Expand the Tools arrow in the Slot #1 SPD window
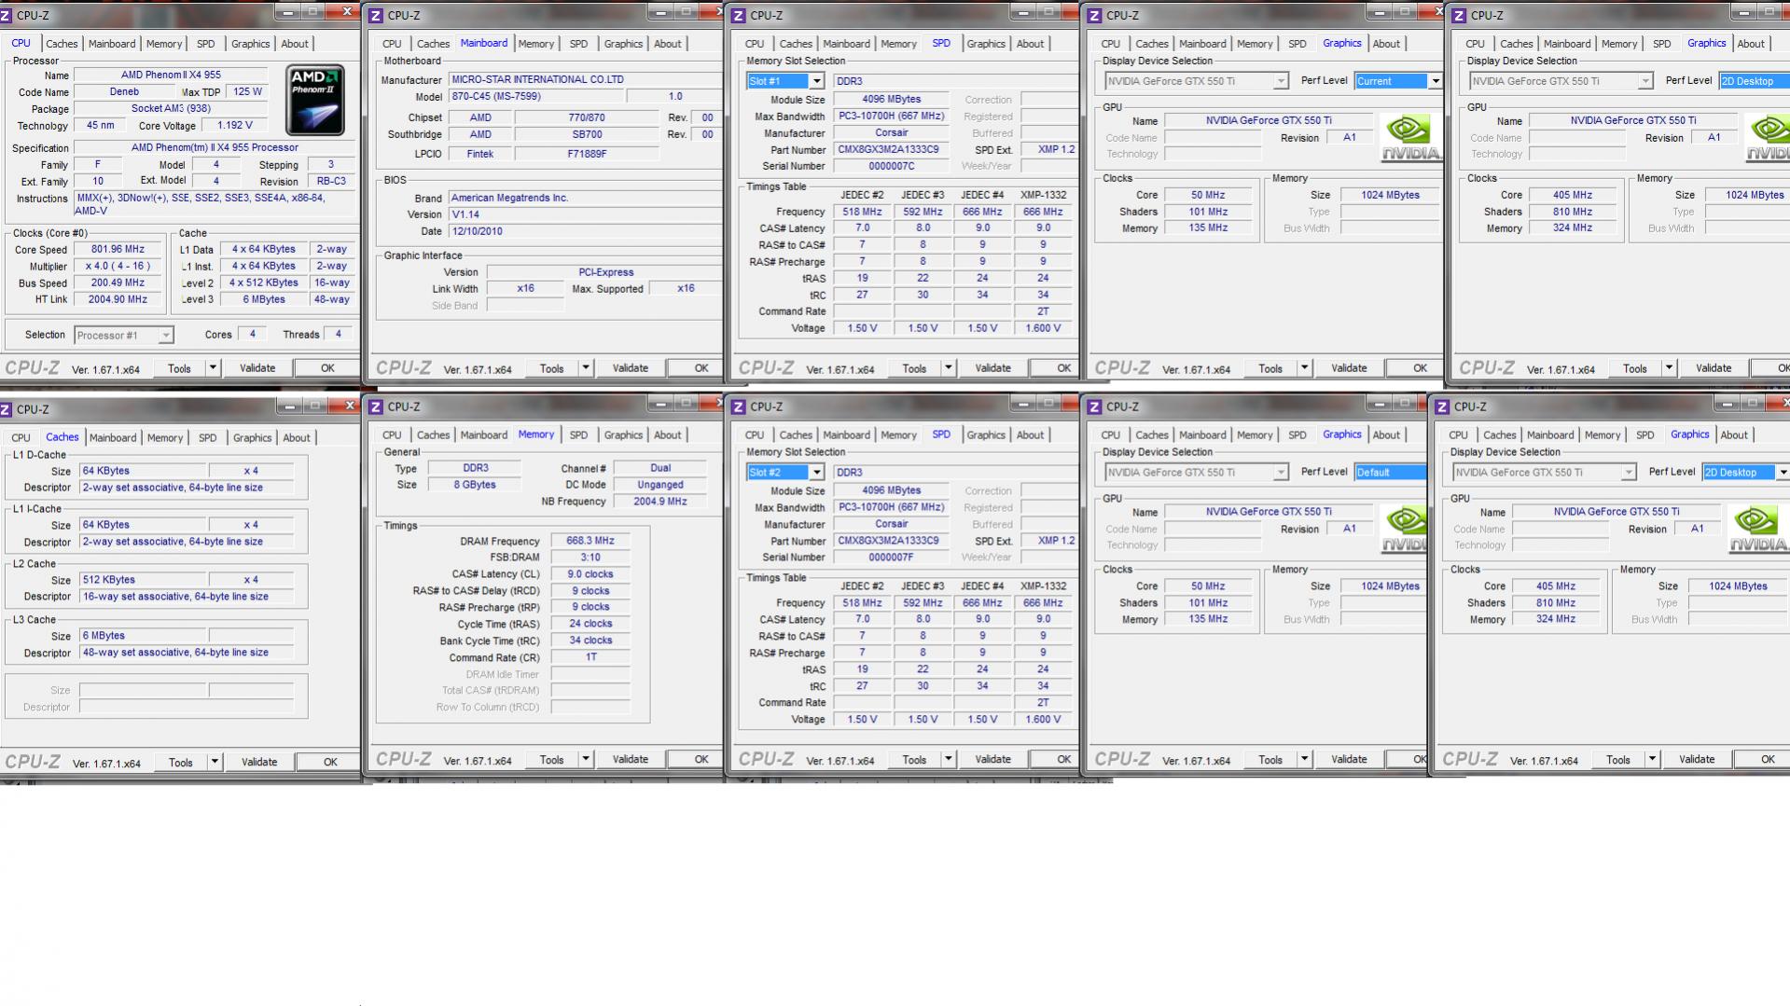Screen dimensions: 1790x1006 949,368
